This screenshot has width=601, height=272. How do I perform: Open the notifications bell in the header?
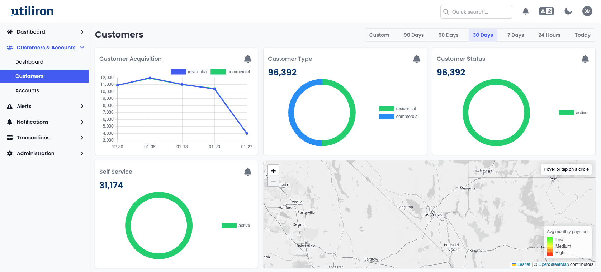pyautogui.click(x=526, y=11)
